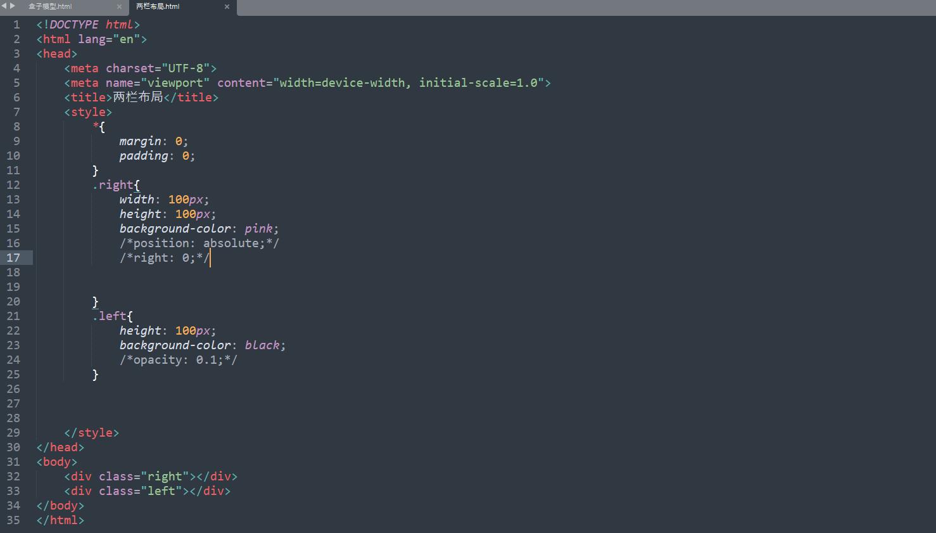Viewport: 936px width, 533px height.
Task: Click line number 1 in the gutter
Action: point(17,25)
